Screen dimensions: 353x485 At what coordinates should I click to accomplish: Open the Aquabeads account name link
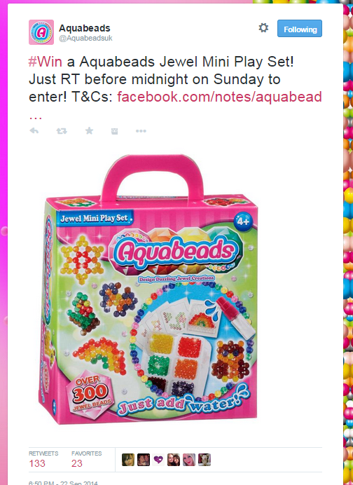(85, 28)
